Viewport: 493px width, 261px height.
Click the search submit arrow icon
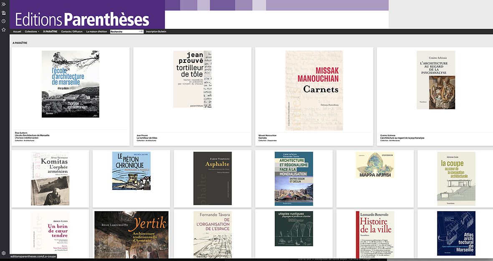(x=141, y=32)
